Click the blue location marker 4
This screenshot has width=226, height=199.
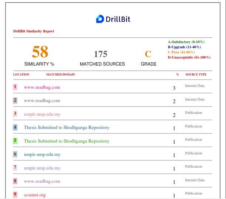[x=15, y=128]
